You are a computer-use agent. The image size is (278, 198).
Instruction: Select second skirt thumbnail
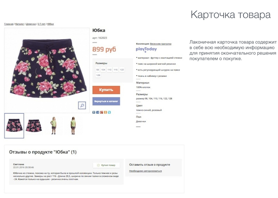34,125
